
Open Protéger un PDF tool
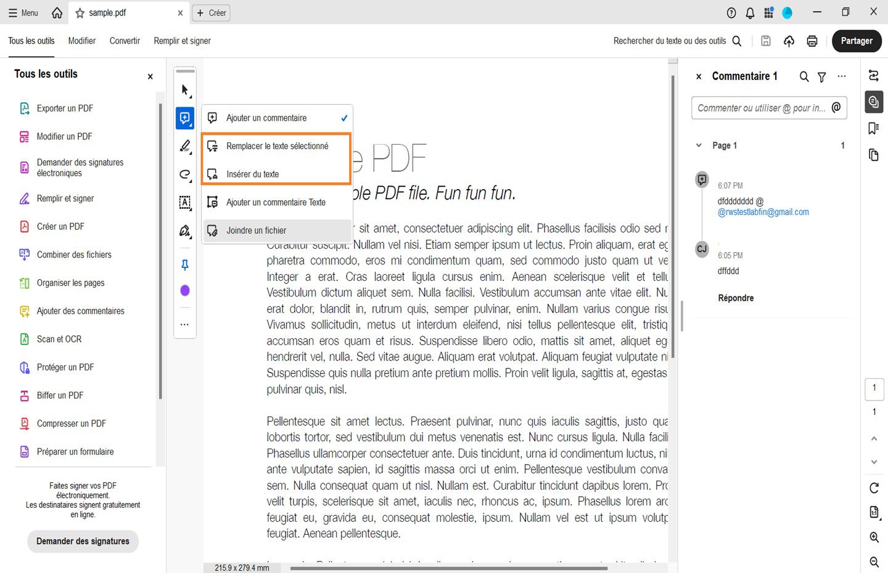(65, 367)
